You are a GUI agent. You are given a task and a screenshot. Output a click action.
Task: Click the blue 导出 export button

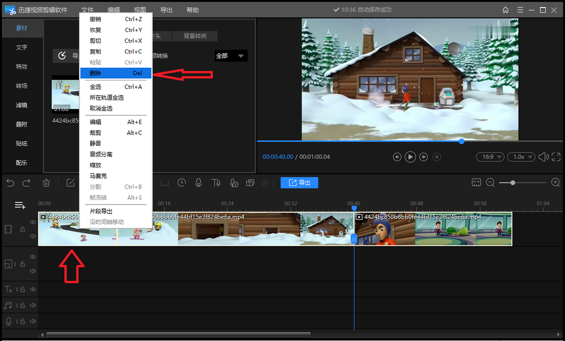pyautogui.click(x=299, y=182)
